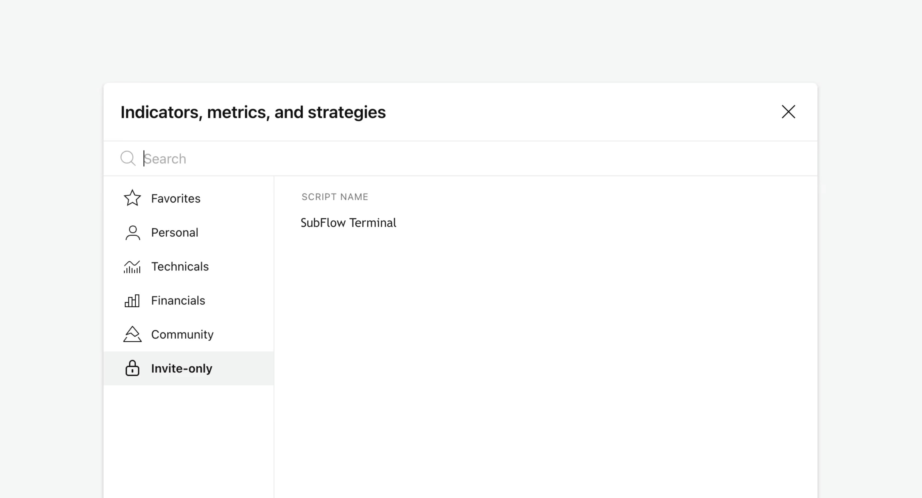Select the Invite-only category
This screenshot has height=498, width=922.
pos(181,368)
